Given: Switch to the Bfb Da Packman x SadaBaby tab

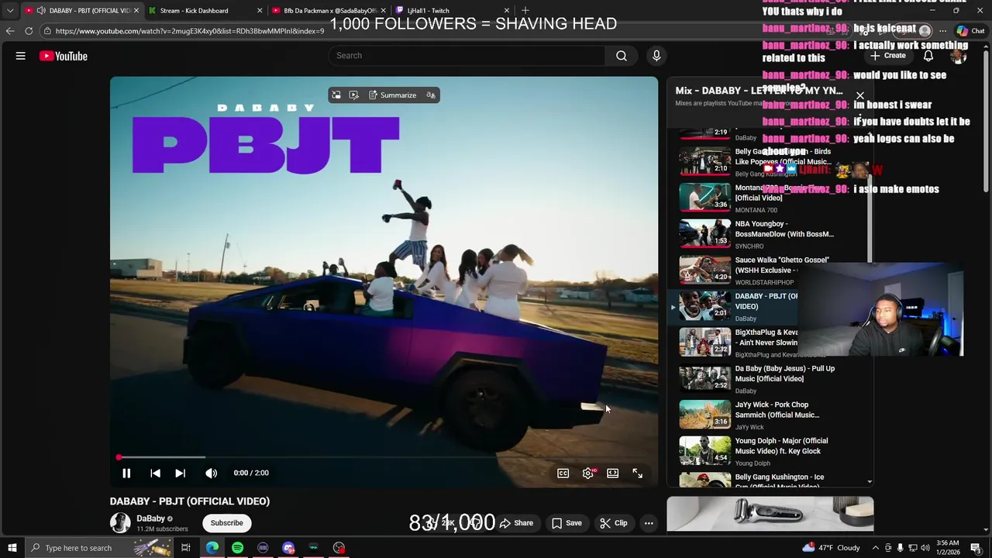Looking at the screenshot, I should 329,11.
